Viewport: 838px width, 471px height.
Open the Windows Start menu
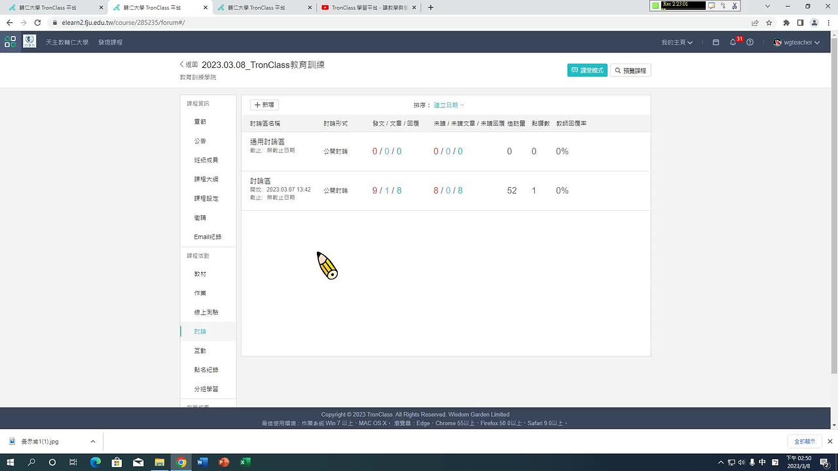(x=10, y=462)
